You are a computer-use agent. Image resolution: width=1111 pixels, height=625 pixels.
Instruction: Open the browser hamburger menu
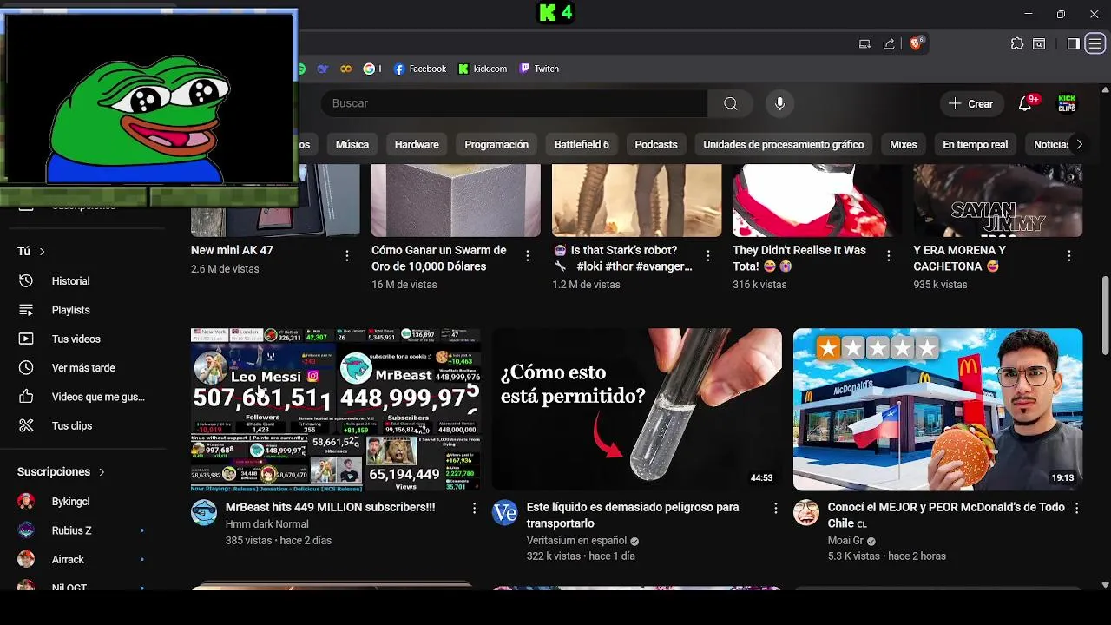[x=1095, y=43]
